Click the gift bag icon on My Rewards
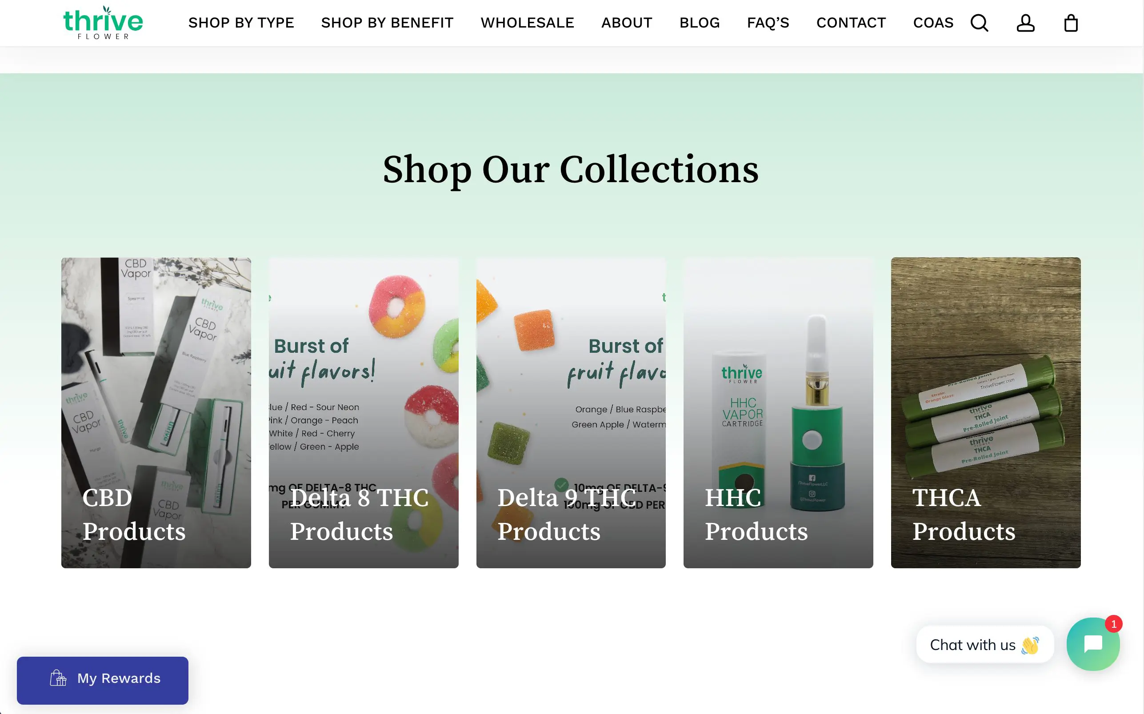This screenshot has height=714, width=1144. [58, 678]
